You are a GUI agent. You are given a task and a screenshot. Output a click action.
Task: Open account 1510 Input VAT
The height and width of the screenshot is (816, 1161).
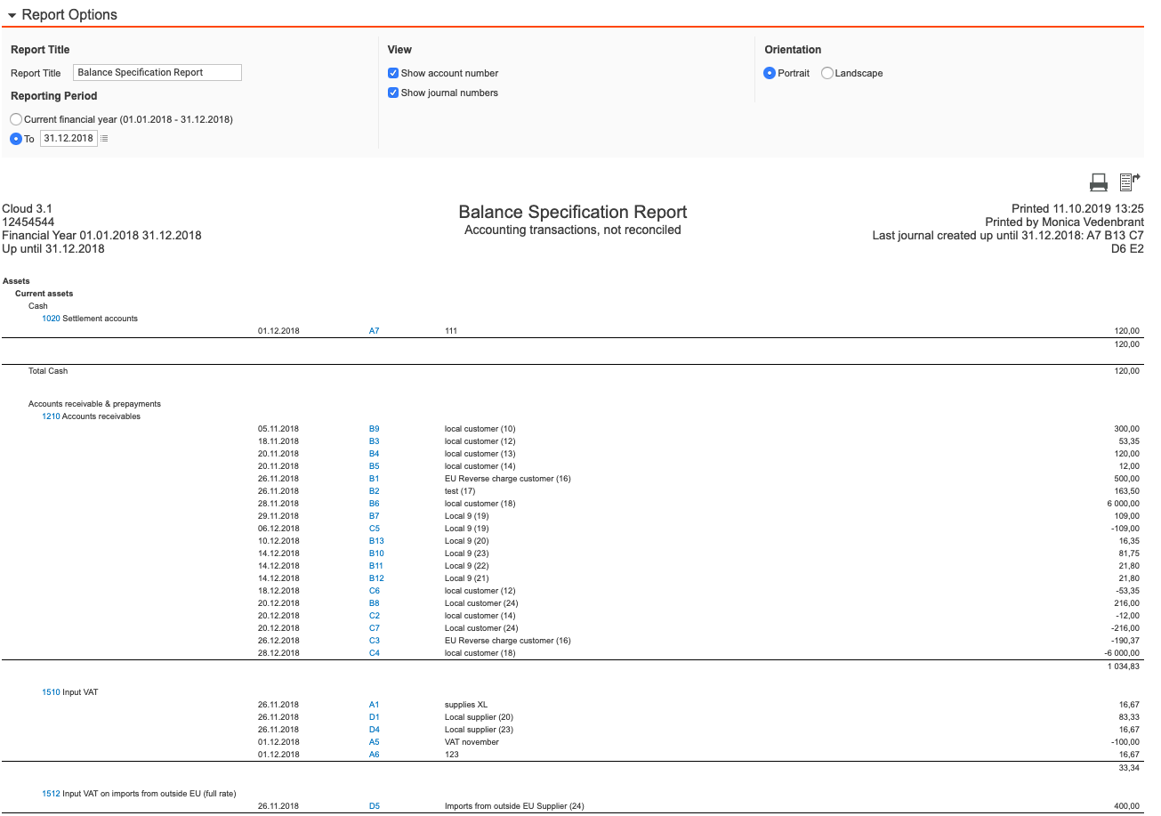pos(50,691)
